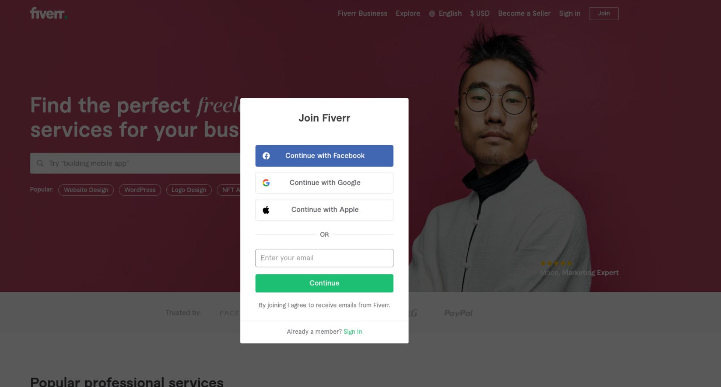Focus the Enter your email field
721x387 pixels.
[x=324, y=258]
